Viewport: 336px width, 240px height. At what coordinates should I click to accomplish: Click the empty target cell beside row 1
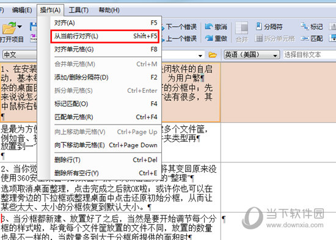[279, 92]
